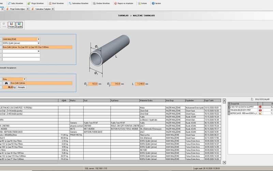Viewport: 273px width, 171px height.
Task: Select the Motor row by Muhammet Emin Aydın
Action: pos(110,108)
